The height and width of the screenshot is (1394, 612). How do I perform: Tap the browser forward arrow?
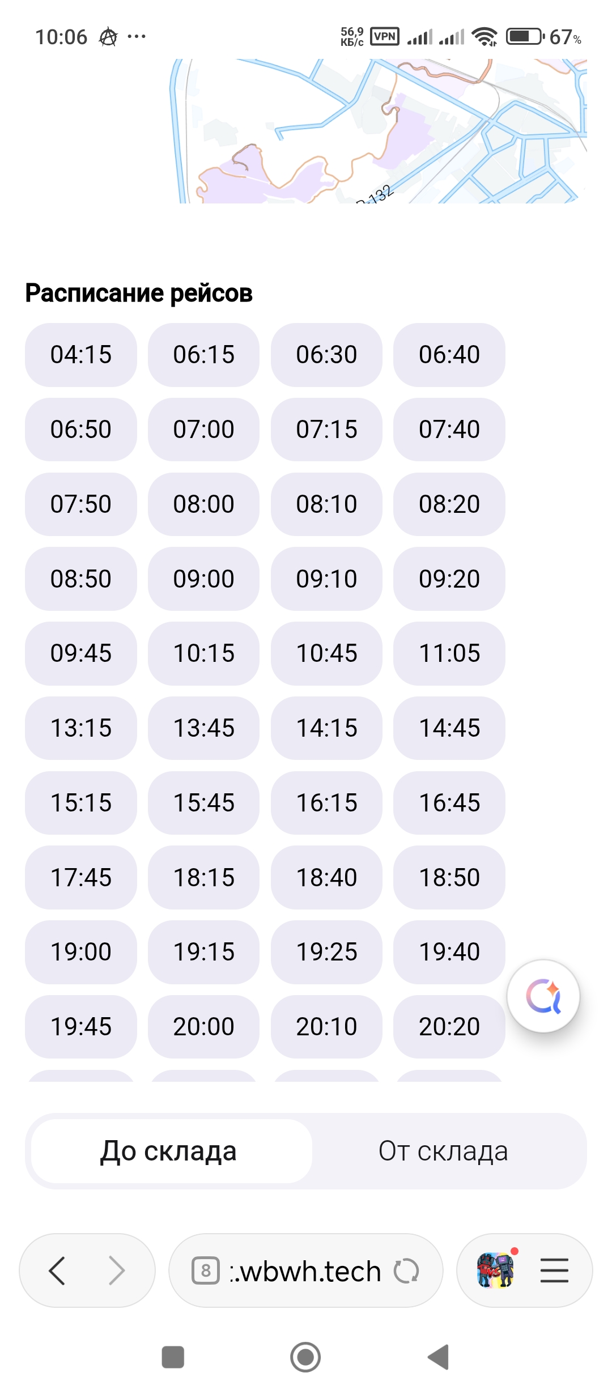point(117,1270)
